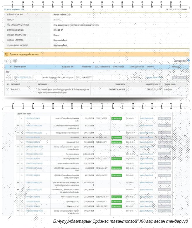Click gray action button in 2019 tender row
The width and height of the screenshot is (192, 228).
click(179, 78)
